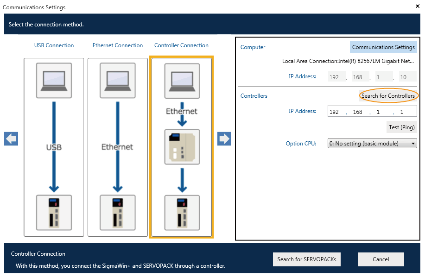Click the SERVOPACK icon under Ethernet Connection
This screenshot has height=277, width=425.
coord(118,212)
